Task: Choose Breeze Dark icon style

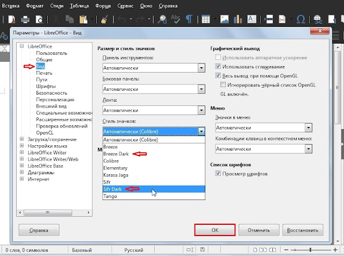Action: [154, 154]
